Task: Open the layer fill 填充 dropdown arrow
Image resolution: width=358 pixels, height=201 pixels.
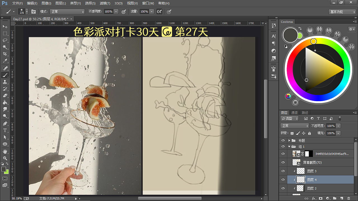Action: click(338, 133)
